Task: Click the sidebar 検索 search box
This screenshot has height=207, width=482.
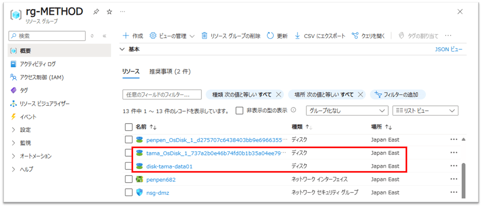Action: coord(47,36)
